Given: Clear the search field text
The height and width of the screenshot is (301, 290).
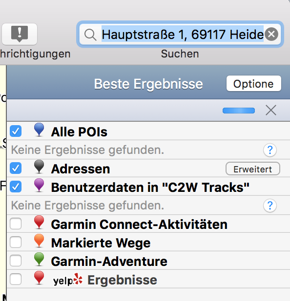Looking at the screenshot, I should pos(271,34).
